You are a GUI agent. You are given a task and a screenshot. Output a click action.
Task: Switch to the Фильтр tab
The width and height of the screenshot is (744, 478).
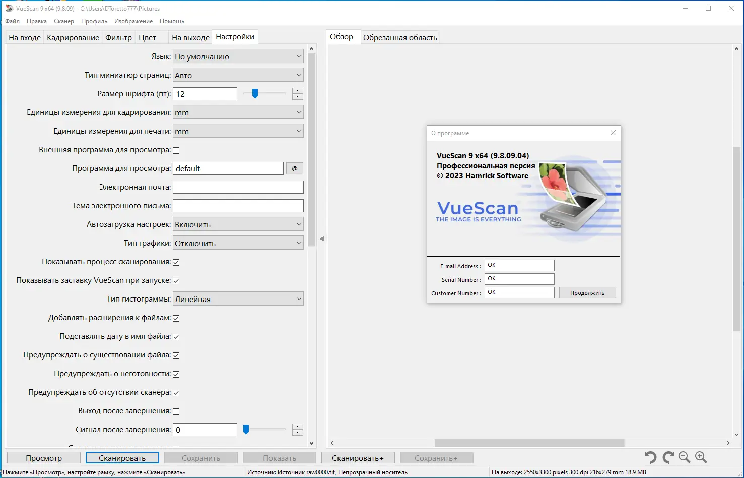click(x=118, y=37)
